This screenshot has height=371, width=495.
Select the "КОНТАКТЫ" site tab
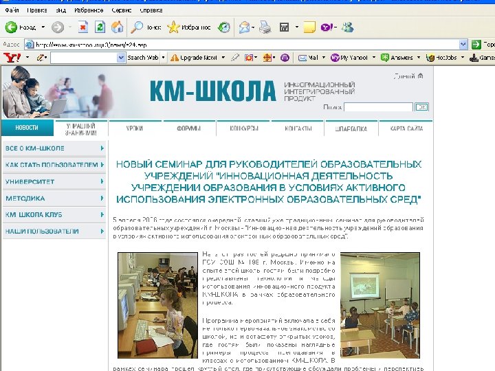[298, 128]
